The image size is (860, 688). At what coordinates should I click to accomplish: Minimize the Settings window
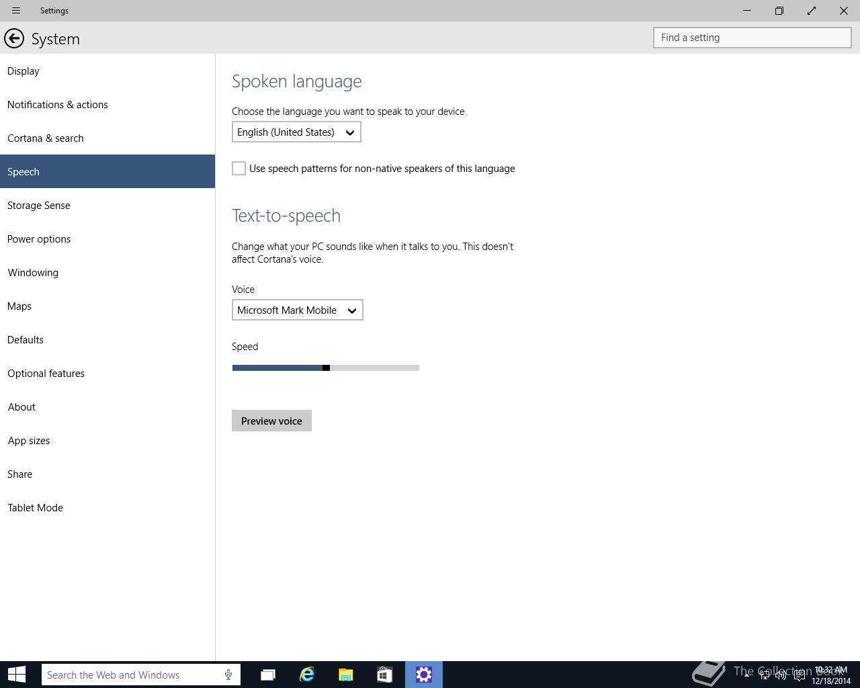[747, 11]
